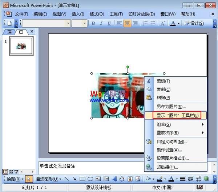This screenshot has height=192, width=218.
Task: Align text right
Action: point(135,23)
